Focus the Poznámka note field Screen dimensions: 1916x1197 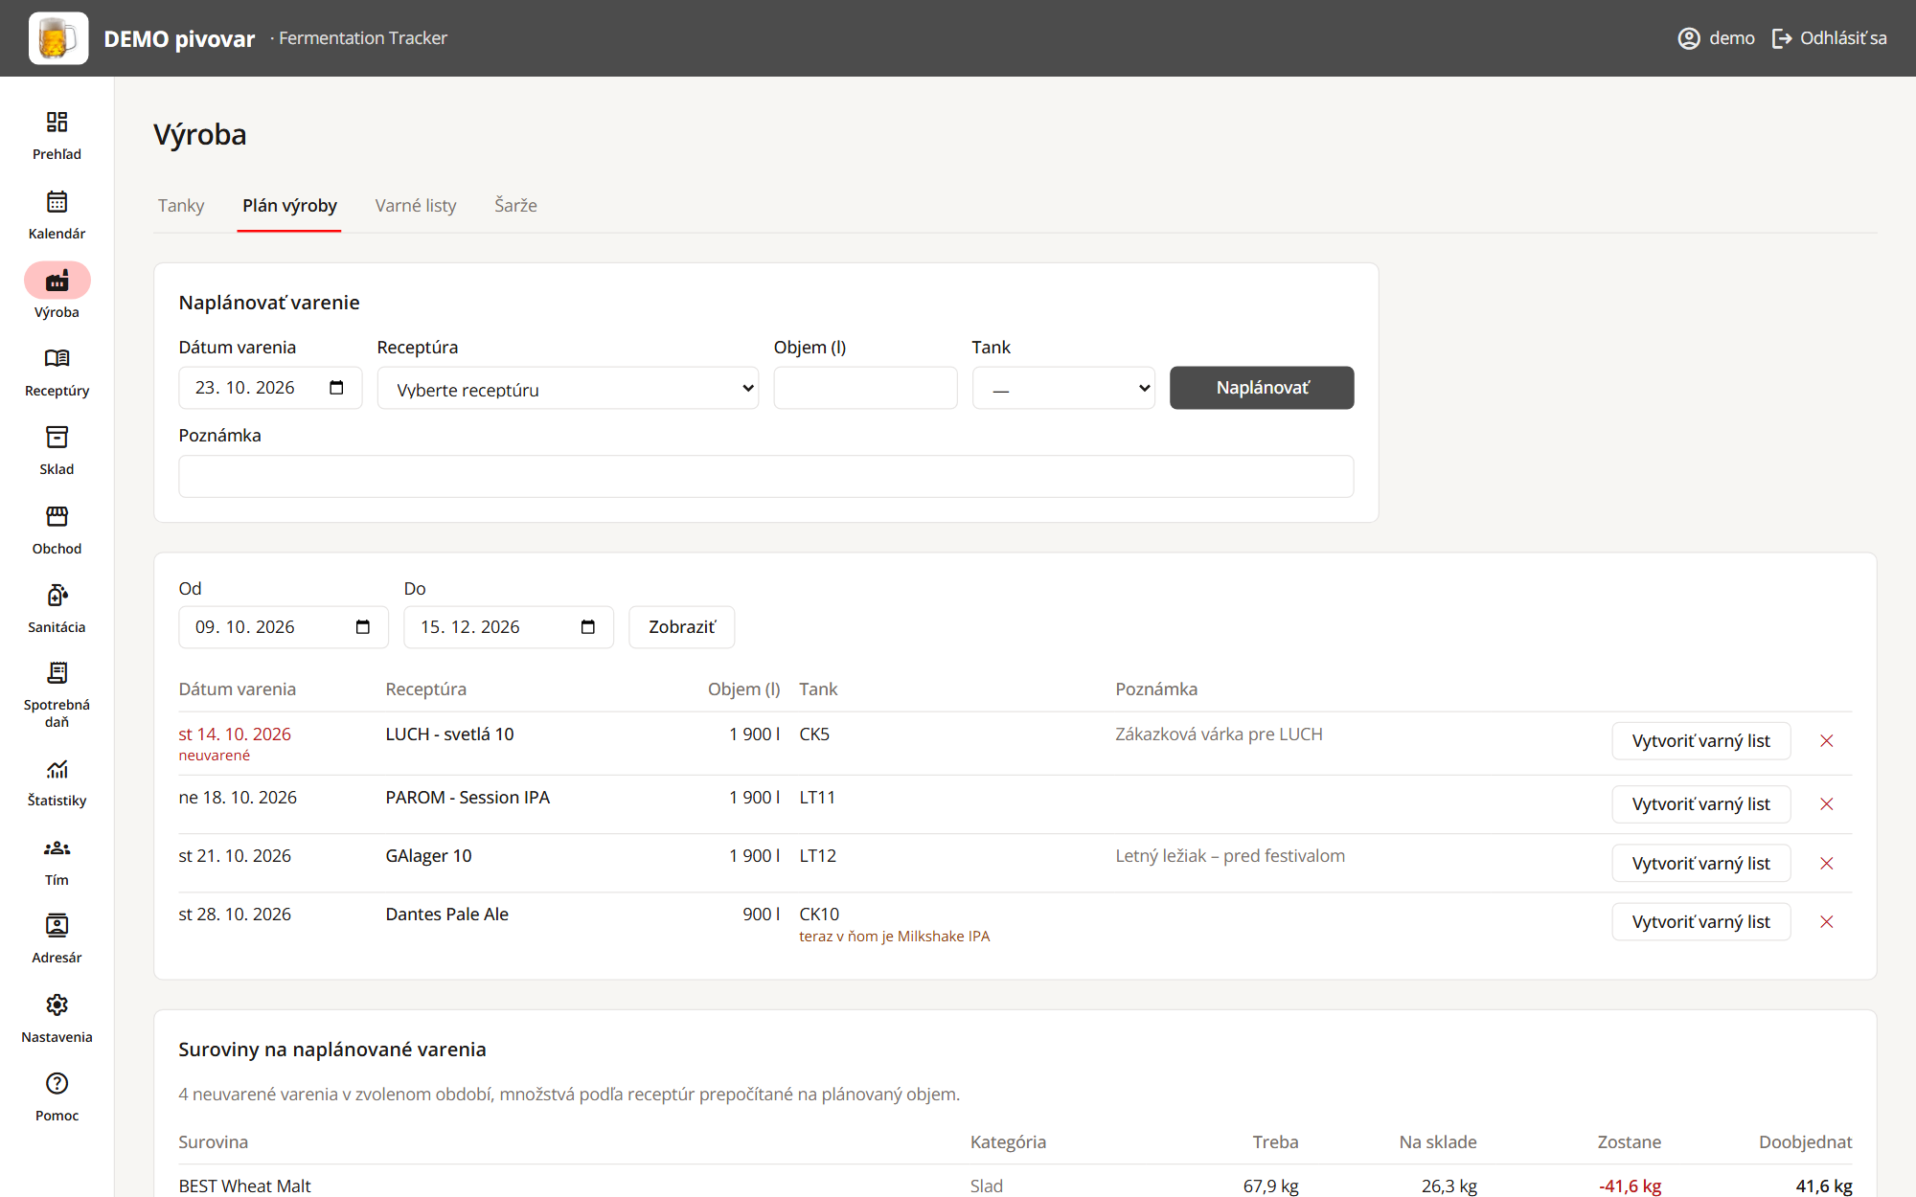click(x=765, y=476)
